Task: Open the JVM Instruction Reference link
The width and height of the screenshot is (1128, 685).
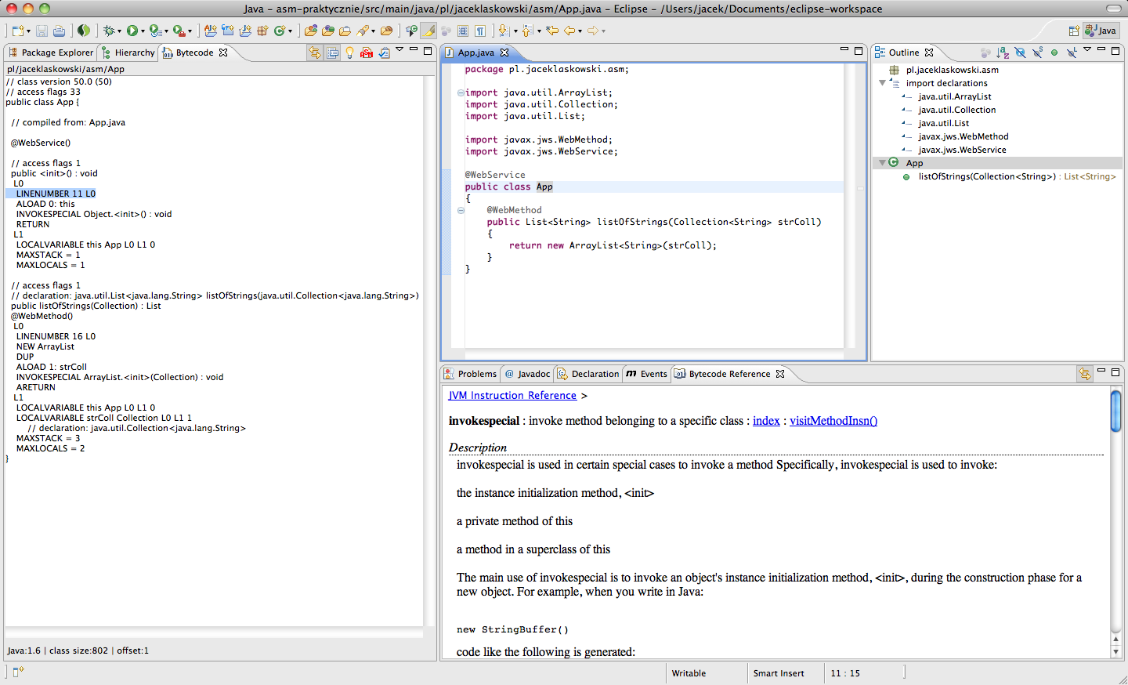Action: click(512, 396)
